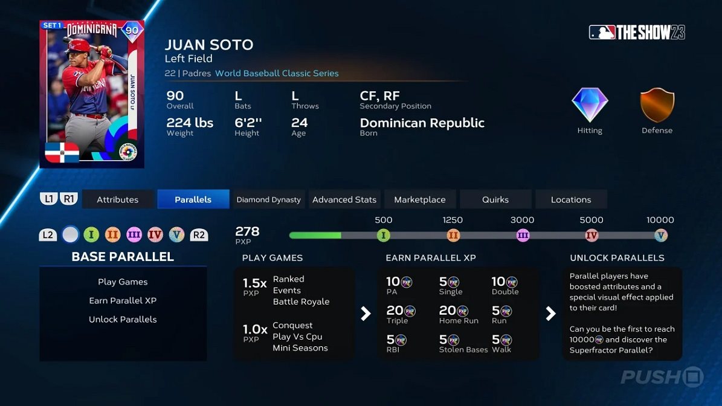Click the L1 bumper button icon
This screenshot has height=406, width=722.
pos(48,199)
